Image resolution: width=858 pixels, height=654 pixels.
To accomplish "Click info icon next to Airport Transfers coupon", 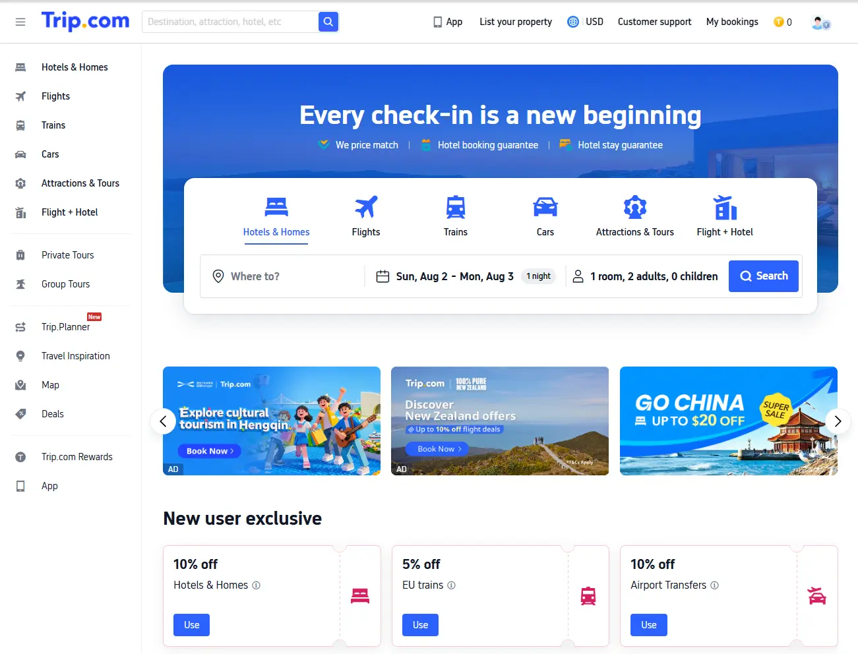I will (715, 585).
